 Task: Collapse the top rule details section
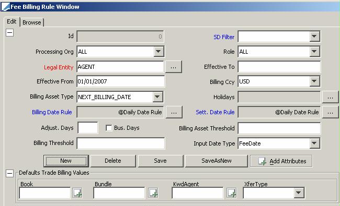click(x=9, y=33)
